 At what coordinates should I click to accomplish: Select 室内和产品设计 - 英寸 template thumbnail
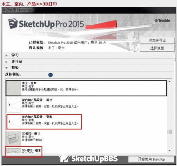[x=14, y=105]
